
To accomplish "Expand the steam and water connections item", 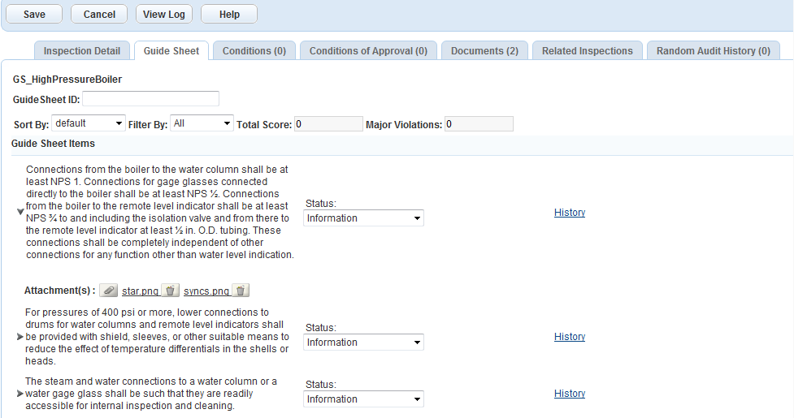I will 20,394.
